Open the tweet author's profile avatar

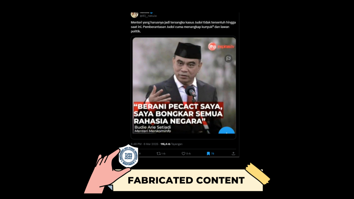(134, 15)
